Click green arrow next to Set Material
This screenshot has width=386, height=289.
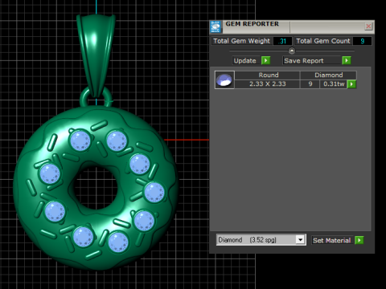coord(359,240)
